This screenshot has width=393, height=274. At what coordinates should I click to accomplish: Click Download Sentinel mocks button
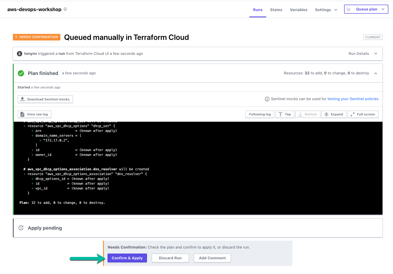pyautogui.click(x=45, y=99)
